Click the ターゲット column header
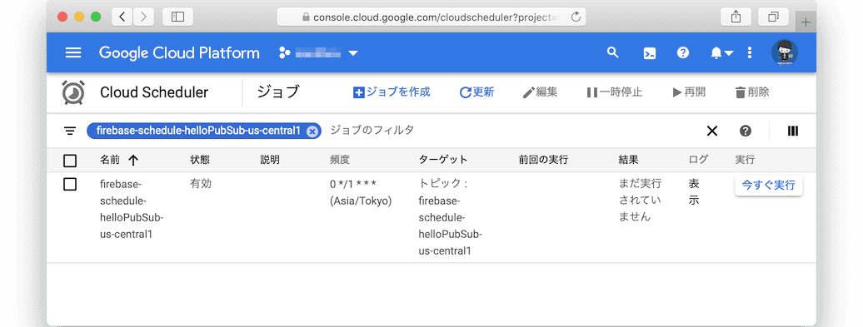Image resolution: width=863 pixels, height=327 pixels. tap(443, 160)
